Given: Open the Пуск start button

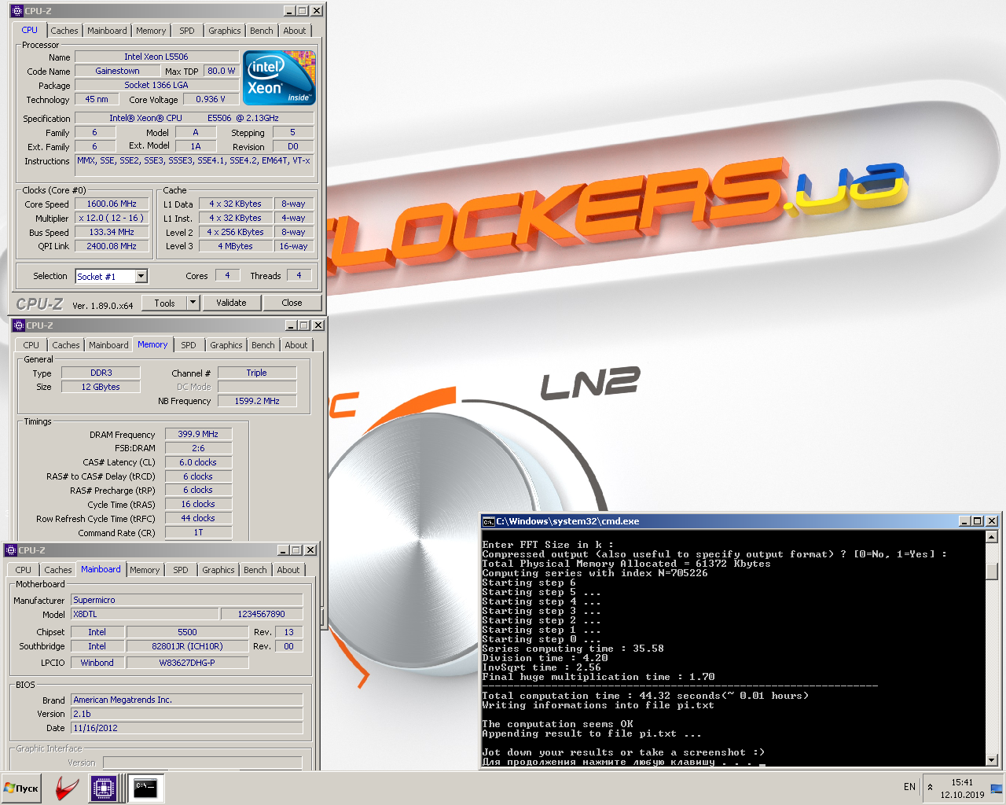Looking at the screenshot, I should point(21,788).
